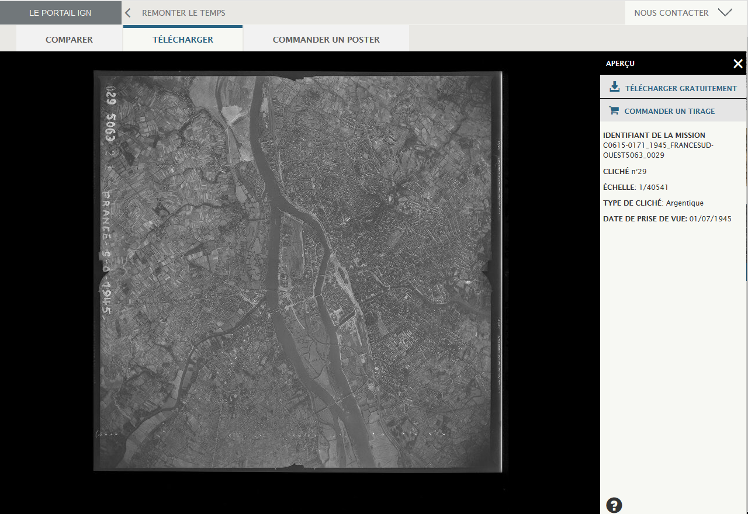Switch to the Comparer tab

[69, 40]
